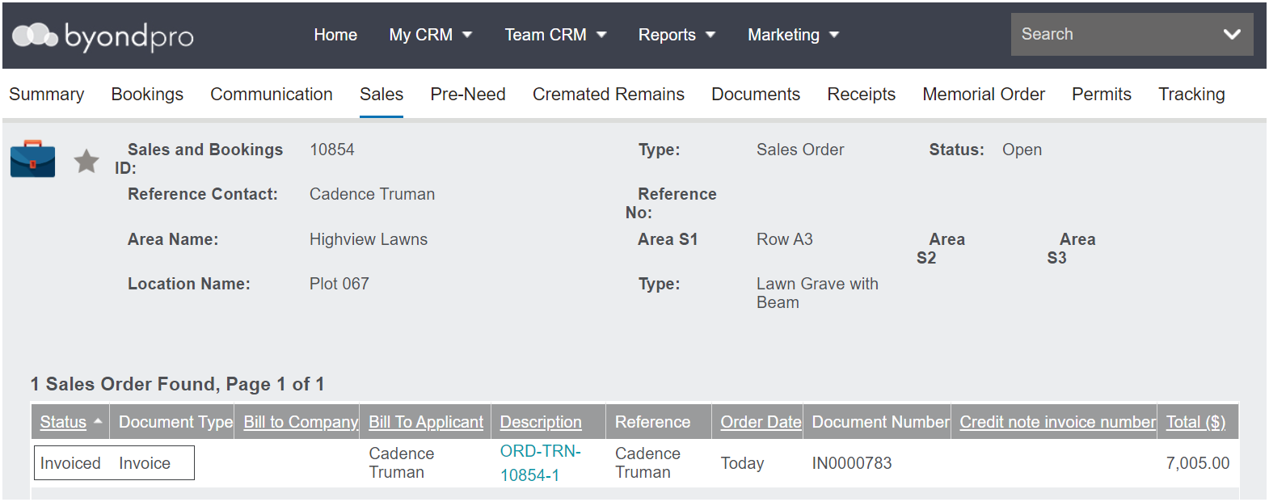
Task: Click document number IN0000783
Action: point(852,463)
